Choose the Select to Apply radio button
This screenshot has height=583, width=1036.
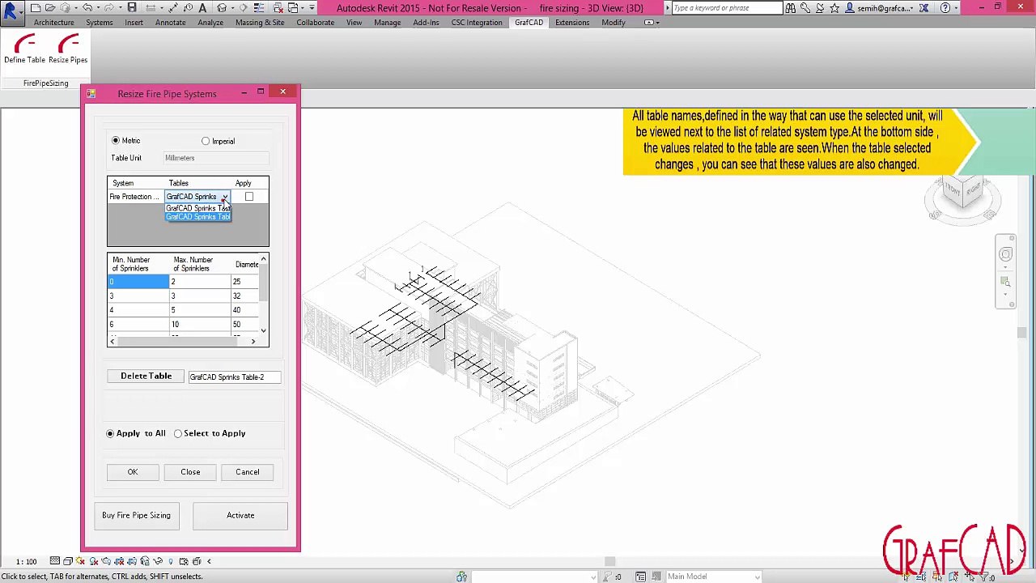pos(178,434)
